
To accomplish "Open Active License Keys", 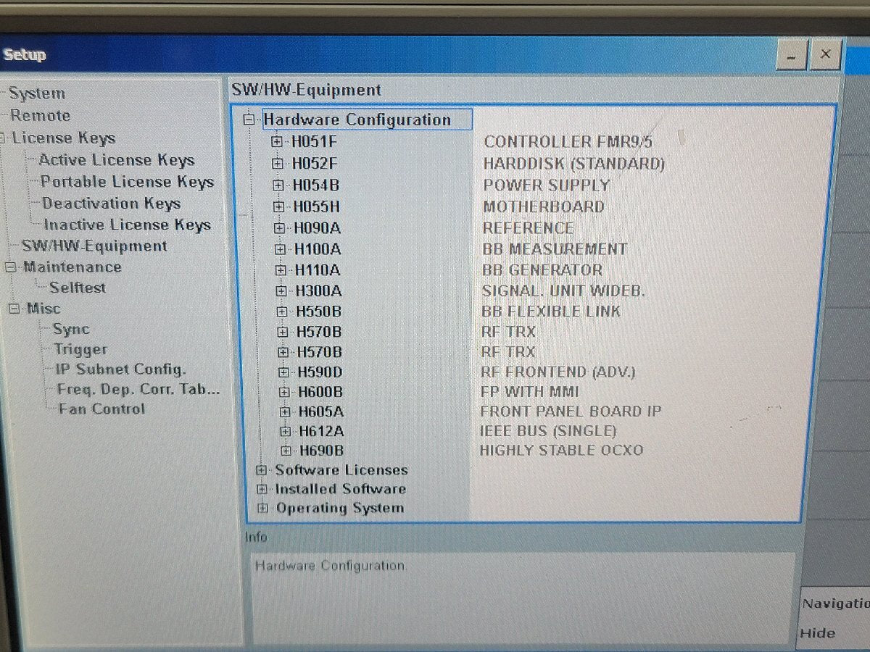I will [x=117, y=160].
